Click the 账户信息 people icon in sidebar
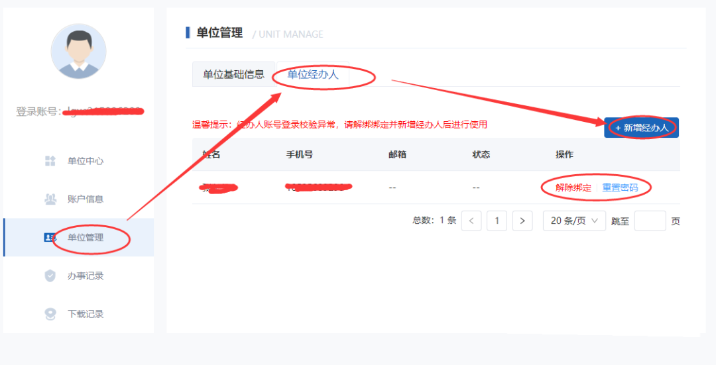 point(50,199)
